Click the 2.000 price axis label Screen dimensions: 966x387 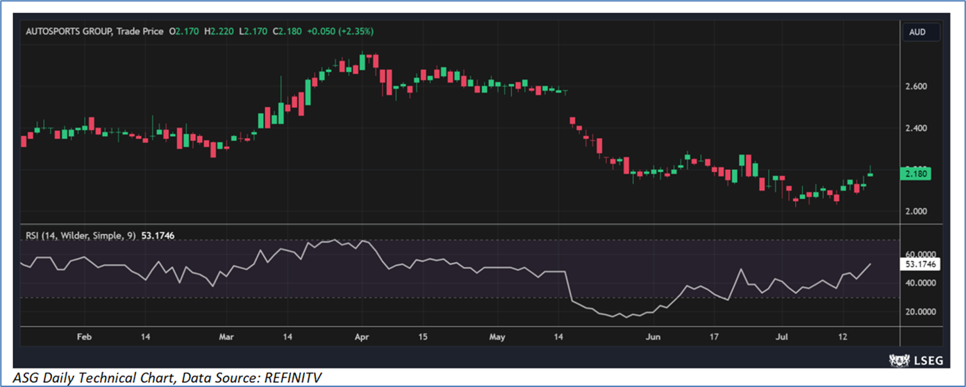click(x=917, y=212)
